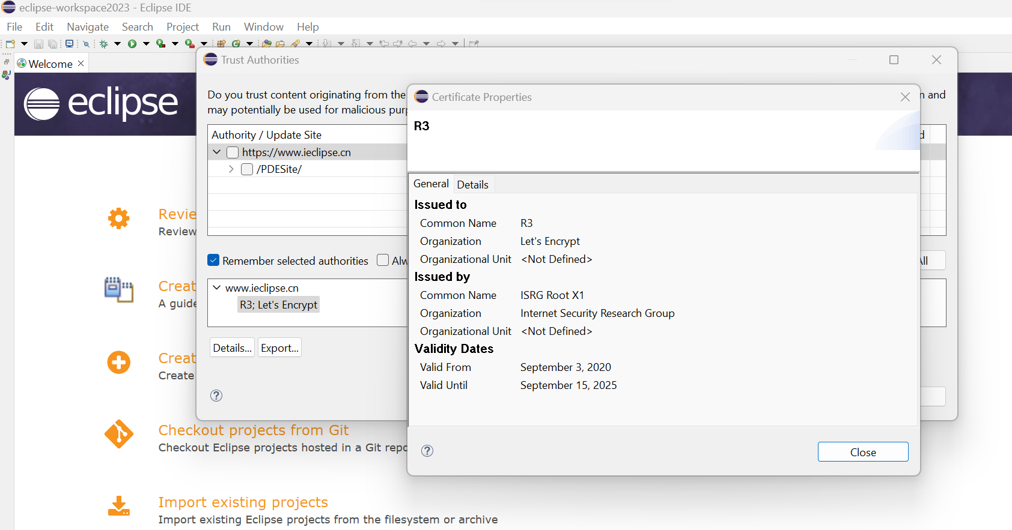Check the /PDESite/ checkbox

coord(247,169)
